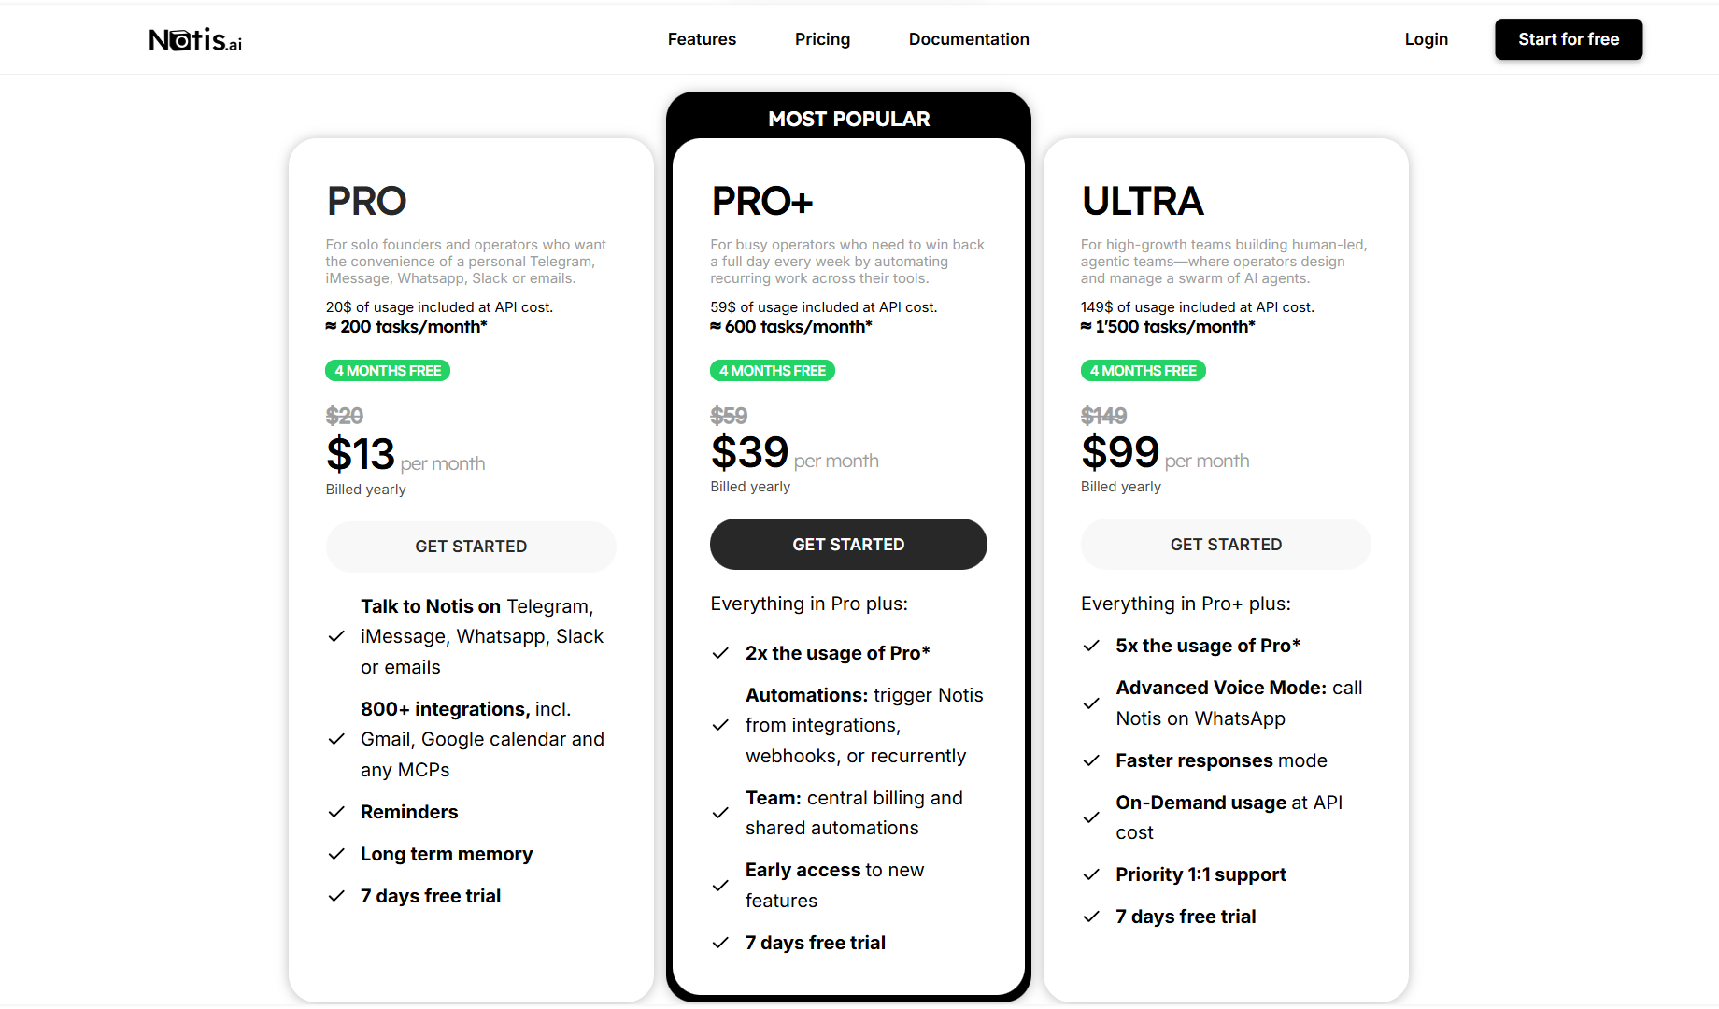1719x1009 pixels.
Task: Select Get Started on the PRO+ plan
Action: tap(848, 545)
